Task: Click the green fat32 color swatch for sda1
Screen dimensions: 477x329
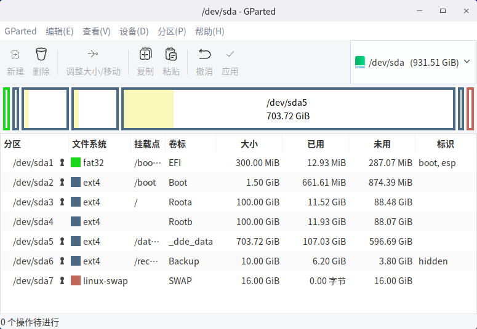Action: [x=76, y=162]
